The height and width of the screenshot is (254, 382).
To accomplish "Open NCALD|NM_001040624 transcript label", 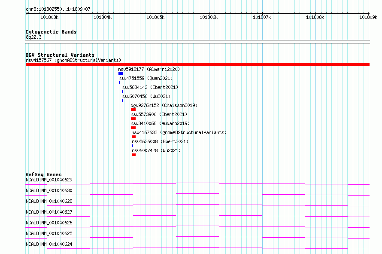I will pos(49,244).
